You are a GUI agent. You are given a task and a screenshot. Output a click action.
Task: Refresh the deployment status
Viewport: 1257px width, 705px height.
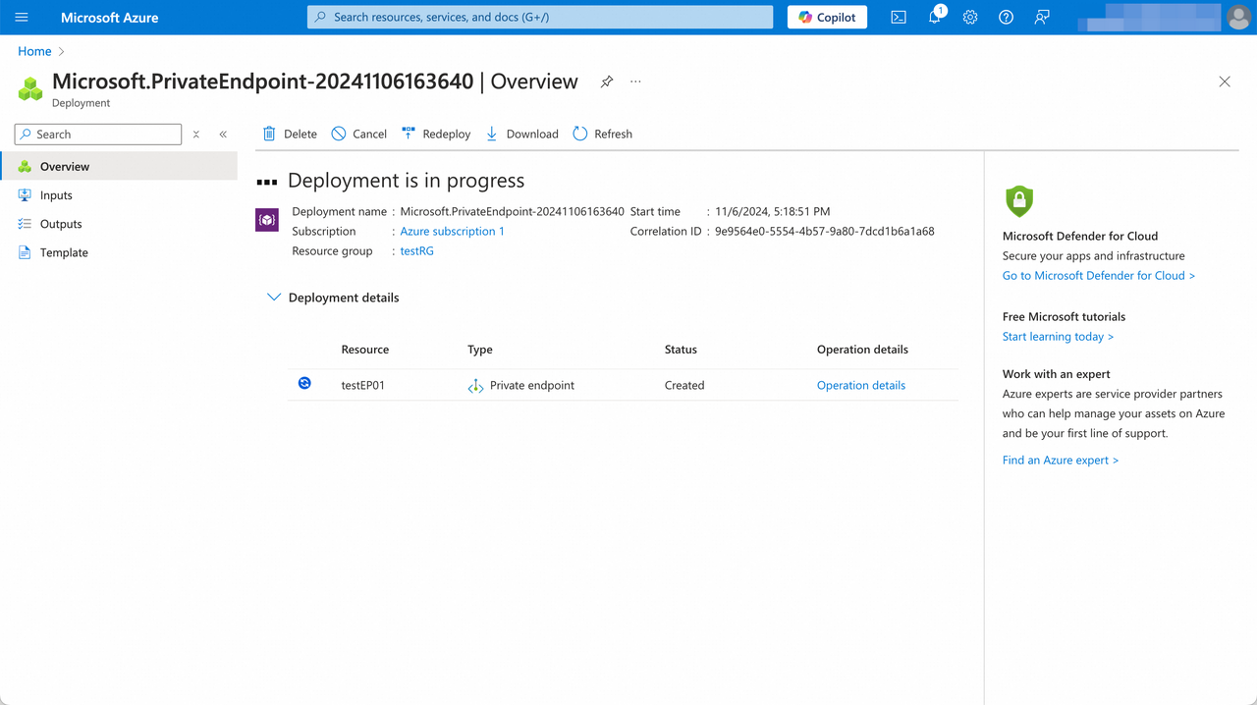click(602, 134)
